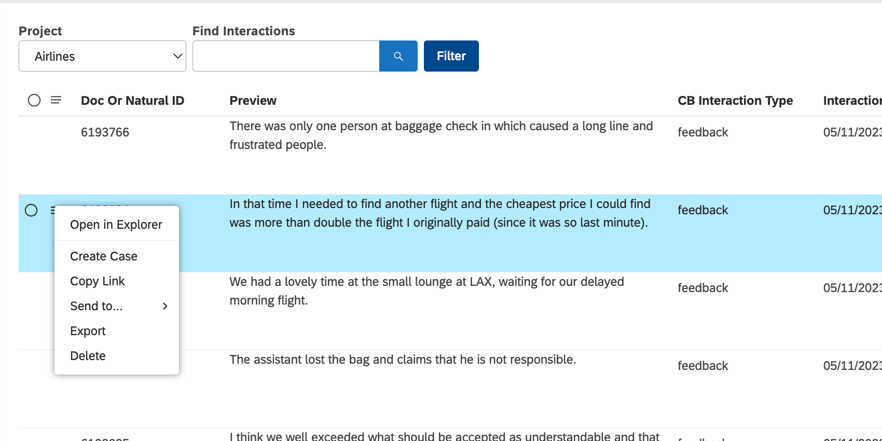
Task: Open the header row options menu icon
Action: click(x=56, y=100)
